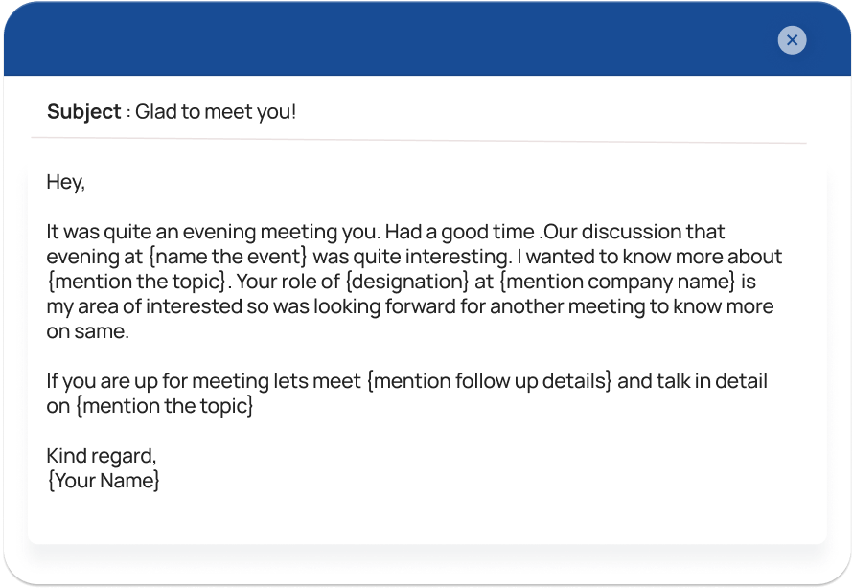This screenshot has height=588, width=853.
Task: Click the last {mention the topic} placeholder
Action: 165,406
